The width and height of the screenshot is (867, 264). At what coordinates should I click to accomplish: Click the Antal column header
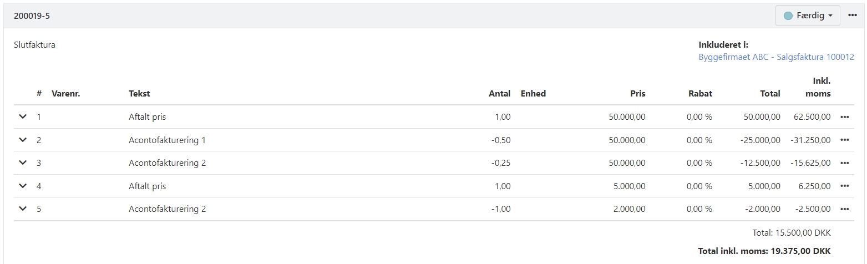[499, 94]
